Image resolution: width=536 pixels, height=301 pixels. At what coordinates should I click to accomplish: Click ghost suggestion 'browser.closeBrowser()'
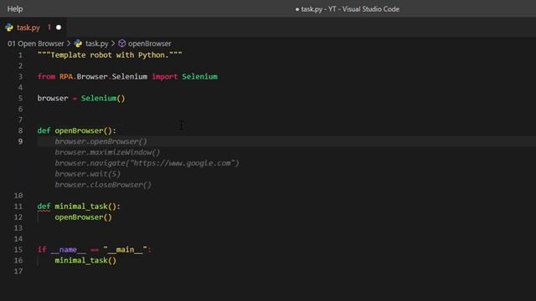[x=103, y=185]
